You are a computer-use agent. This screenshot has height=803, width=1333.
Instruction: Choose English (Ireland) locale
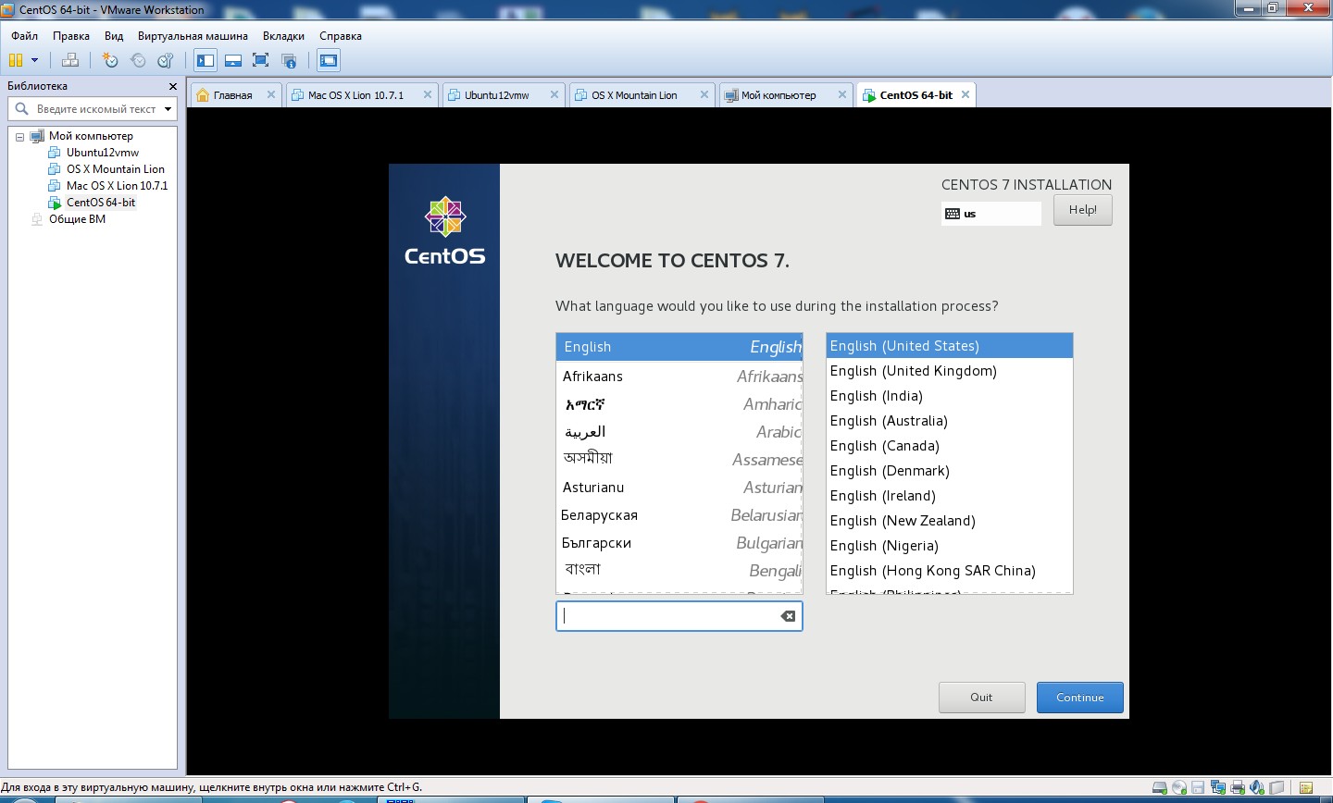[x=949, y=496]
